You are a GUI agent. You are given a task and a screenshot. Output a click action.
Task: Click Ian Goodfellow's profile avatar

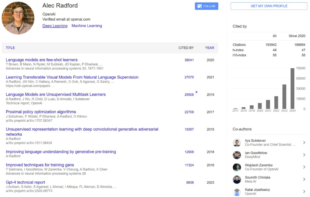[237, 155]
